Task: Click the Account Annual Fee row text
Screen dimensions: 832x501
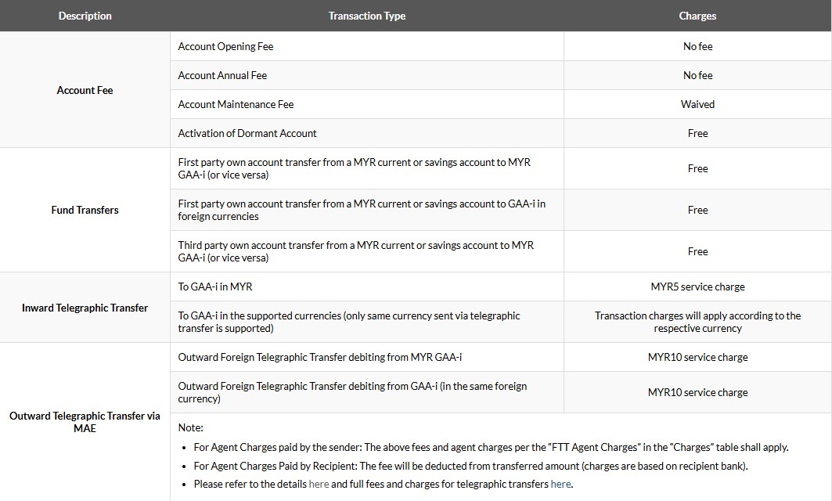Action: (x=222, y=75)
